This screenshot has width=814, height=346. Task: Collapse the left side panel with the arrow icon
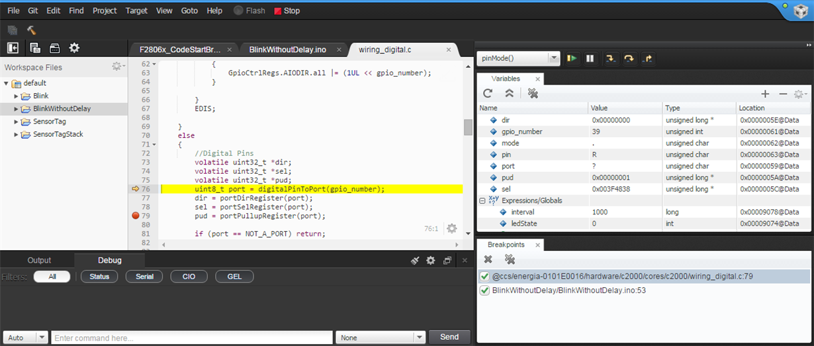12,48
